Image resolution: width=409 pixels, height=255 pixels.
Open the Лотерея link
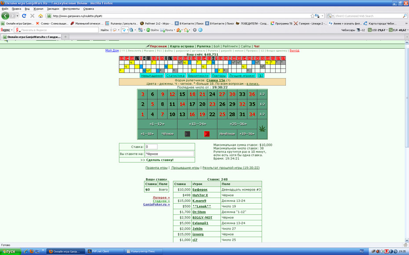pyautogui.click(x=161, y=198)
